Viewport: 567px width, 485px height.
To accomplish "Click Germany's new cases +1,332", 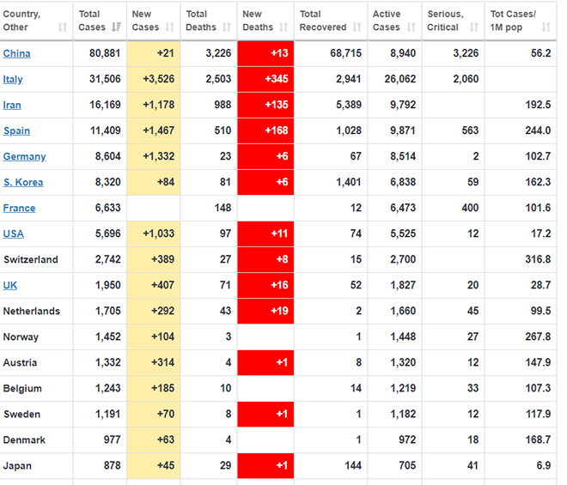I will 159,156.
